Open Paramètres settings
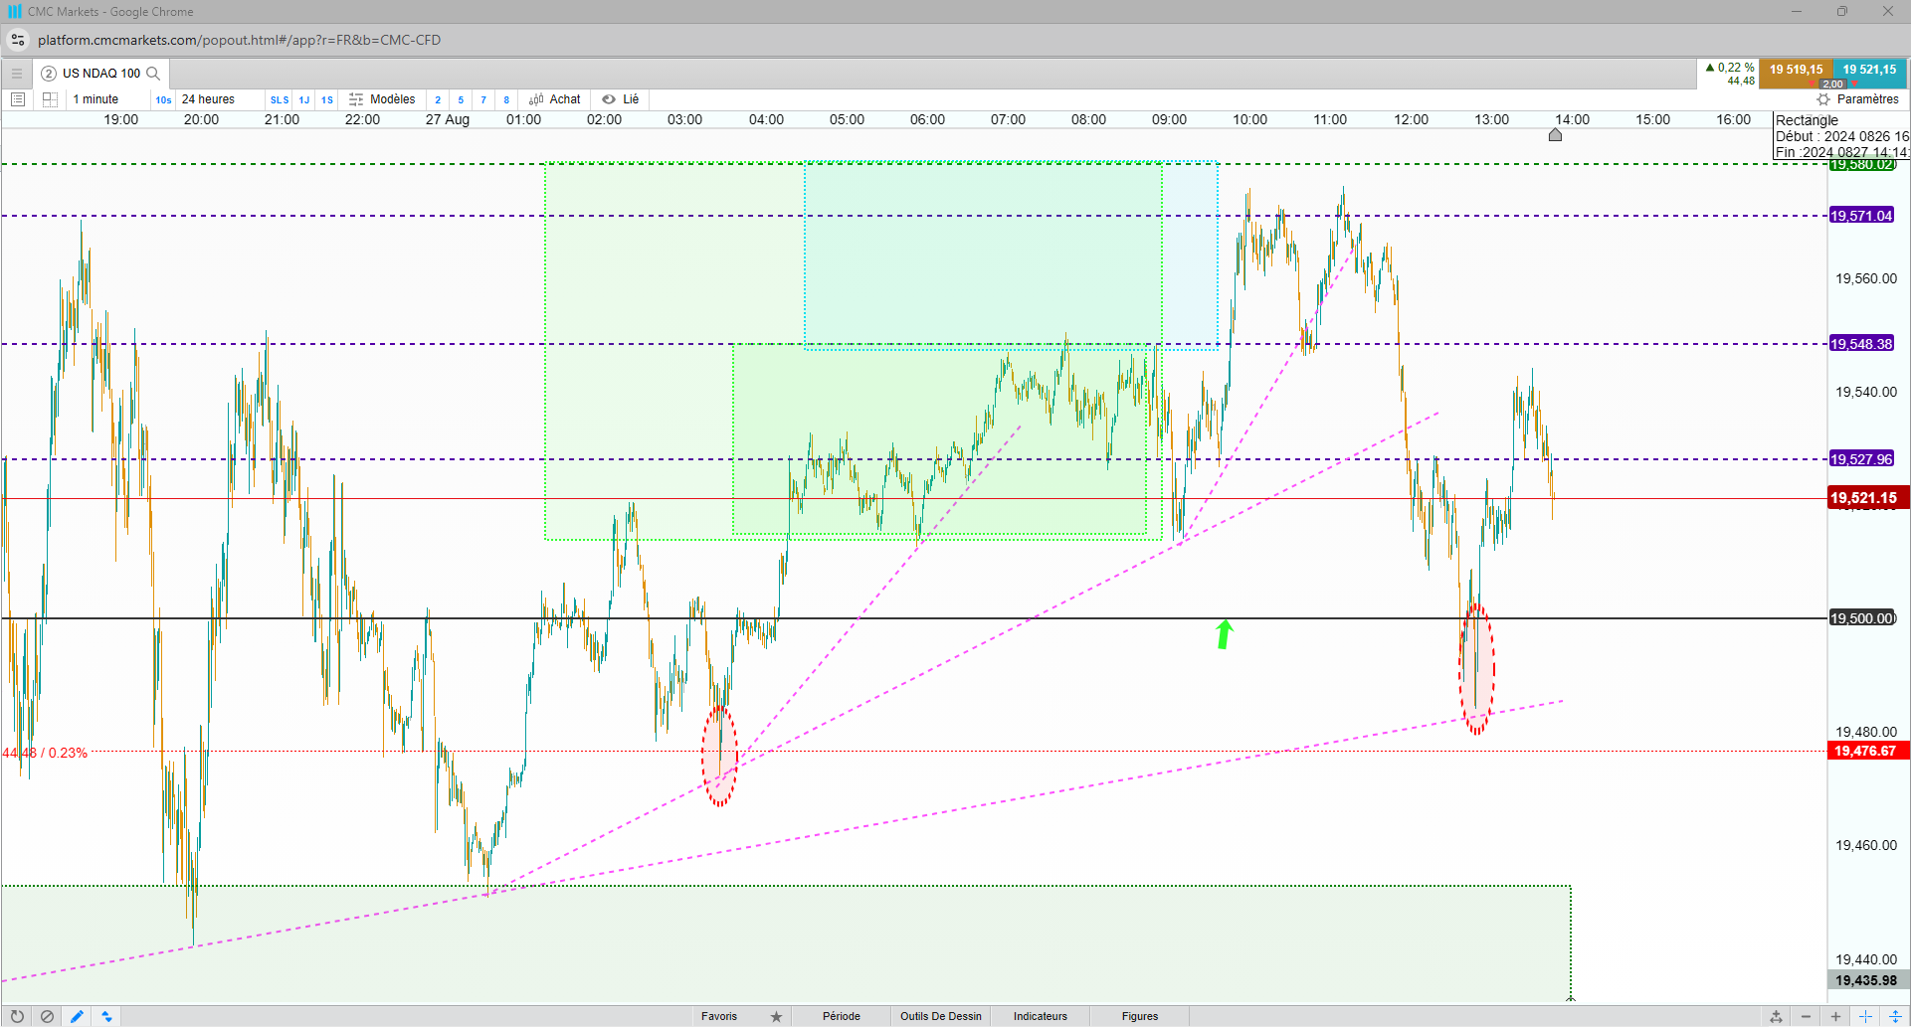1911x1027 pixels. pos(1857,99)
